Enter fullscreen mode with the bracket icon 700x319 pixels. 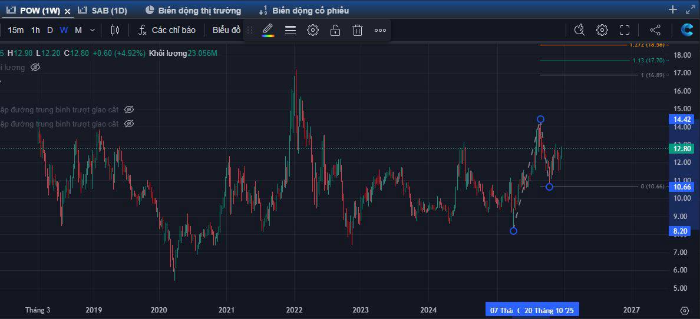click(x=625, y=30)
